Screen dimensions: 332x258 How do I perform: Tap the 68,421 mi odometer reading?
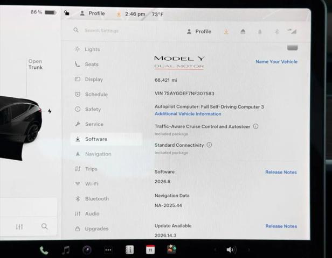coord(166,80)
